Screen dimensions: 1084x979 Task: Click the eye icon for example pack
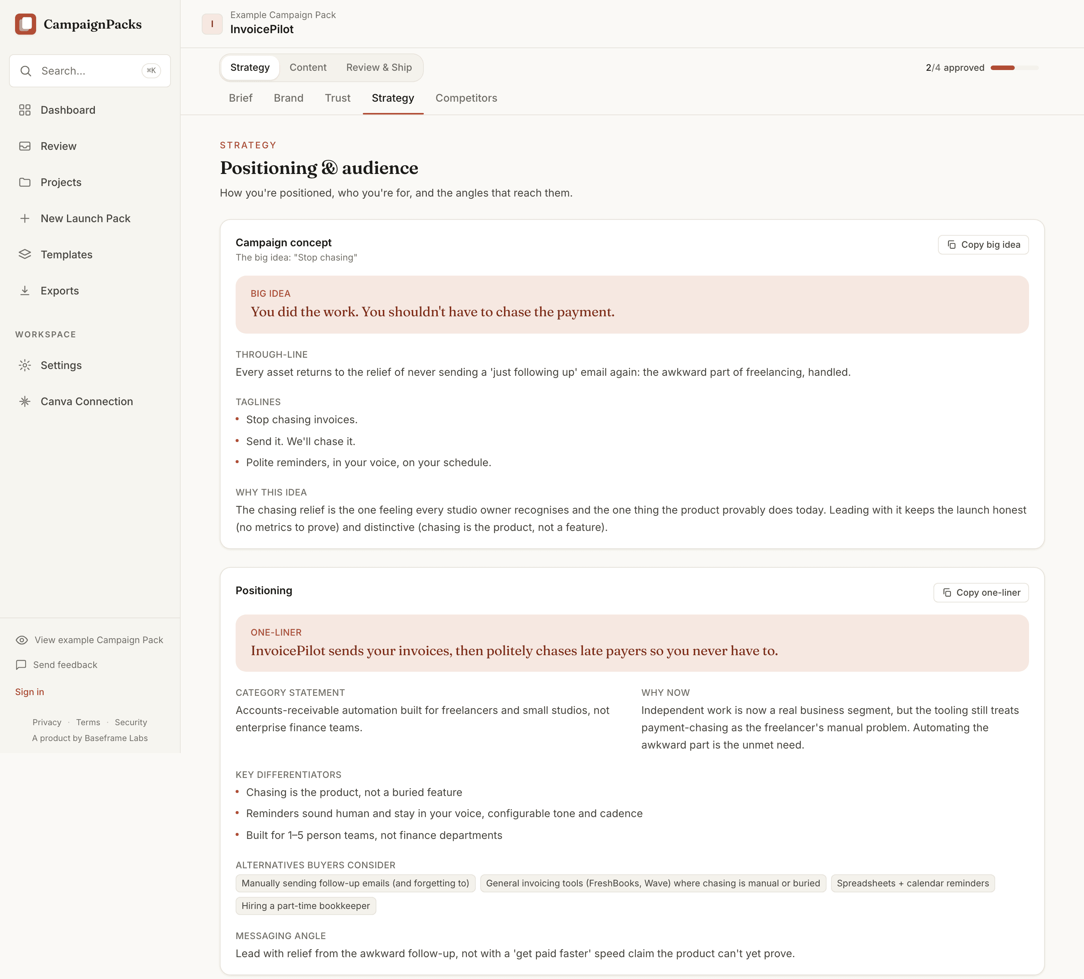click(x=21, y=640)
